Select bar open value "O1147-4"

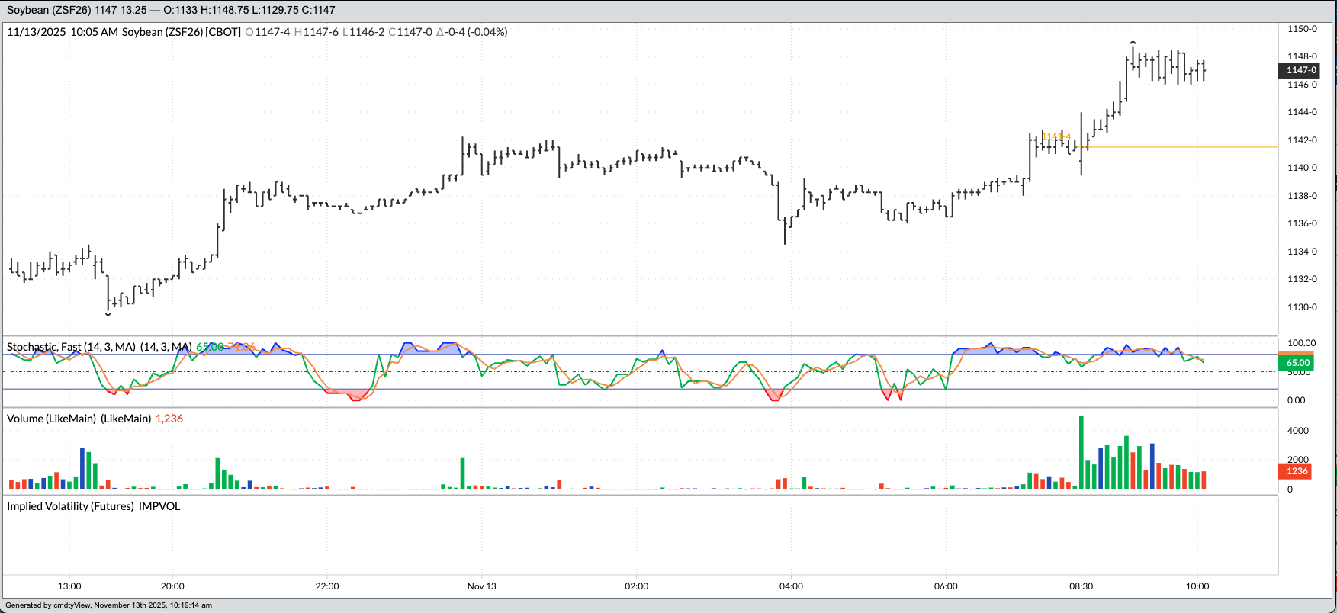tap(268, 32)
